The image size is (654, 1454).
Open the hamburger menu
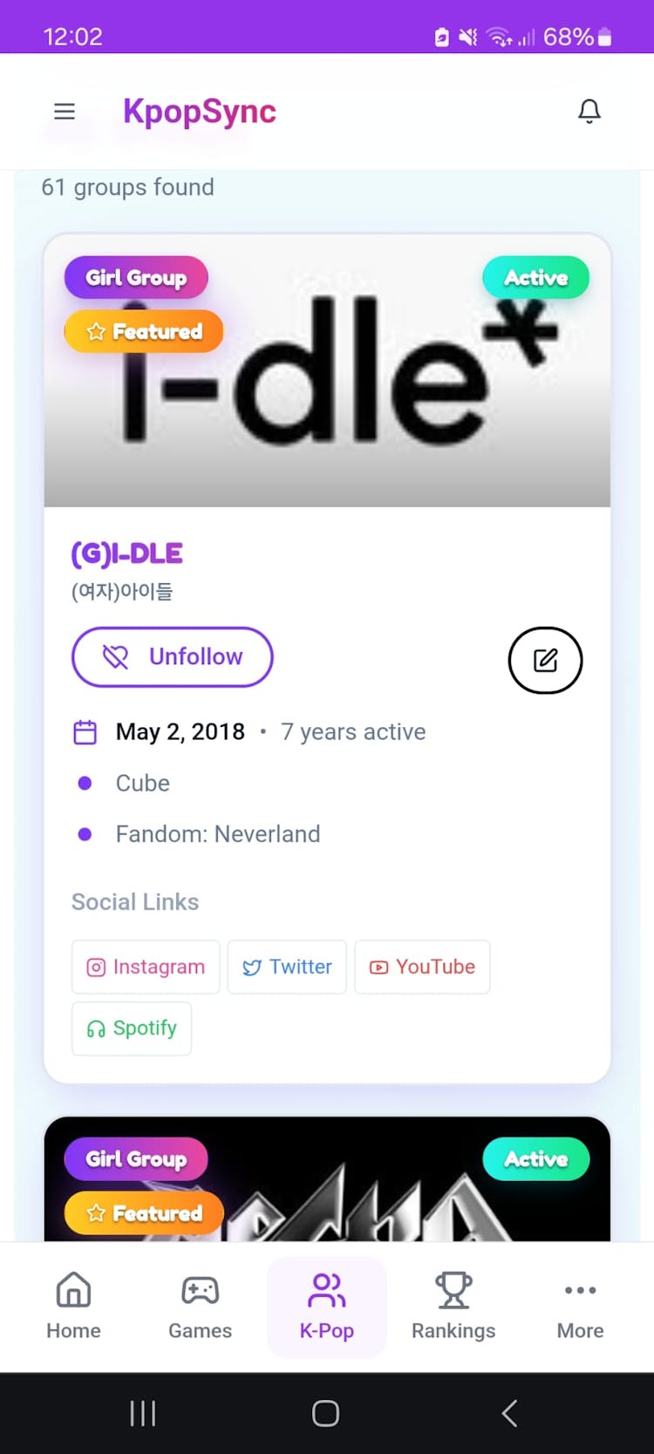(x=65, y=112)
